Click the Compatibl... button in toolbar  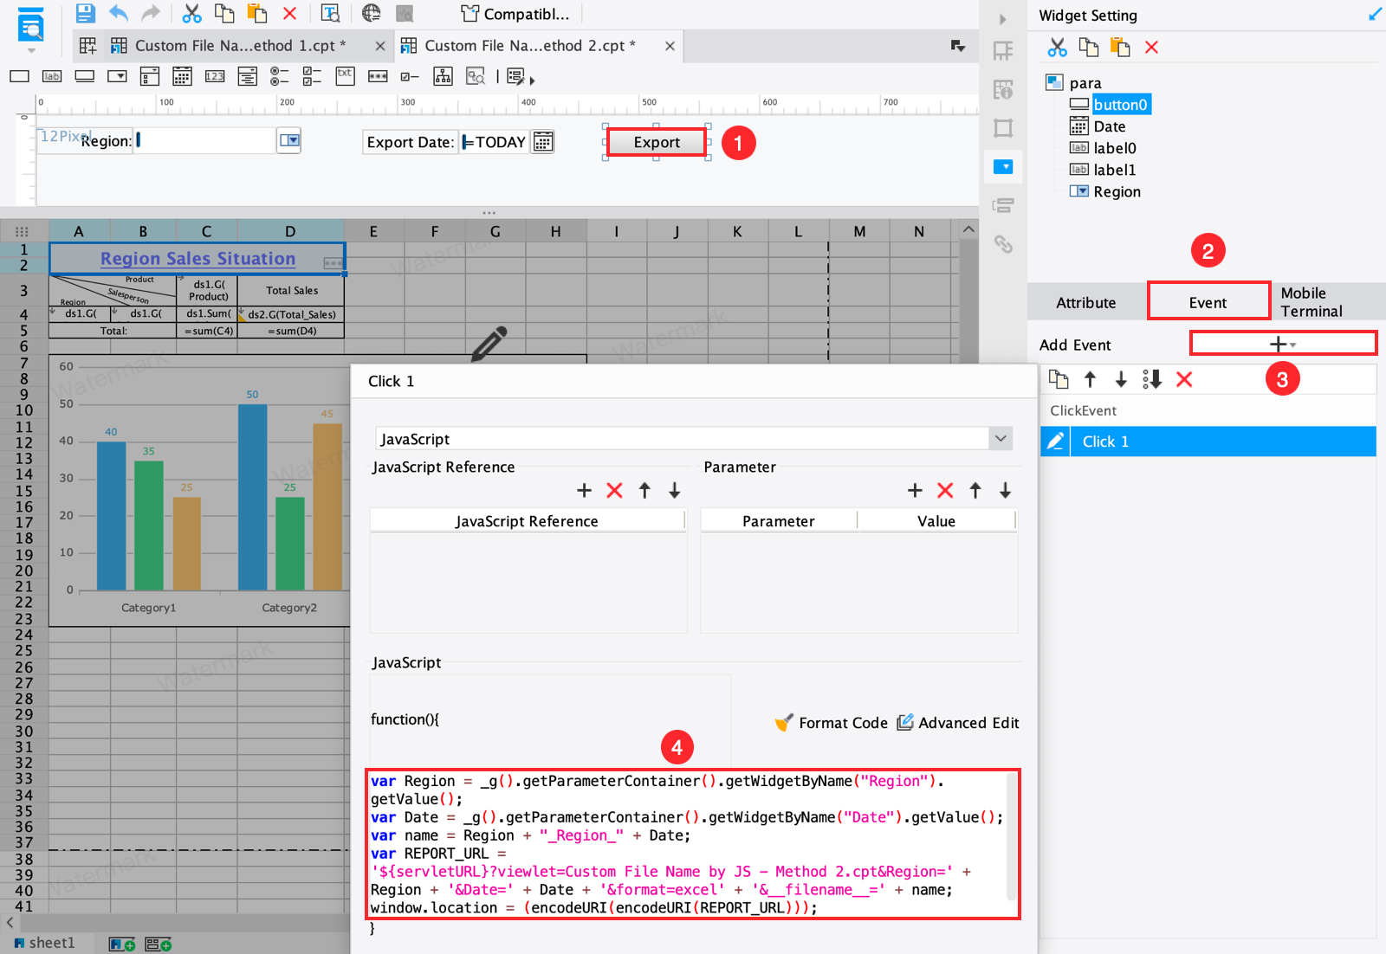[515, 13]
